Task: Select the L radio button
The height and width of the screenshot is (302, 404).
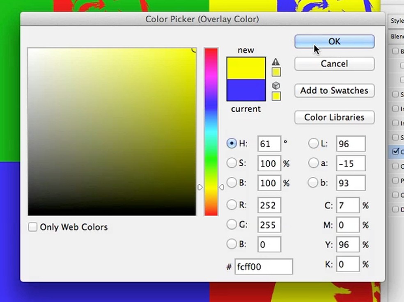Action: [313, 144]
